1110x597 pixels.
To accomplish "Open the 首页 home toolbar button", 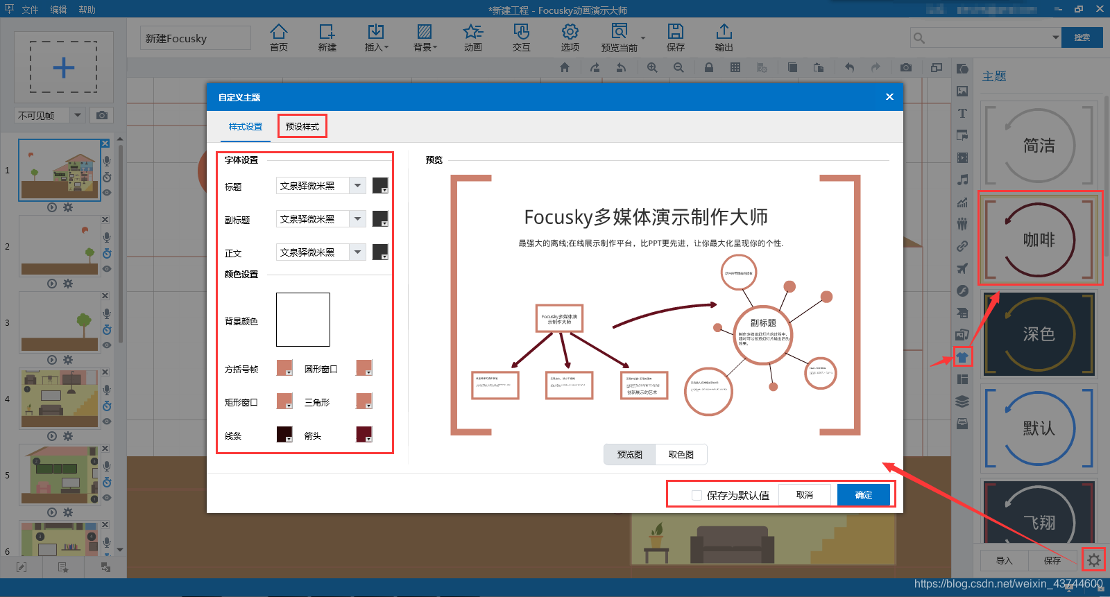I will click(278, 37).
